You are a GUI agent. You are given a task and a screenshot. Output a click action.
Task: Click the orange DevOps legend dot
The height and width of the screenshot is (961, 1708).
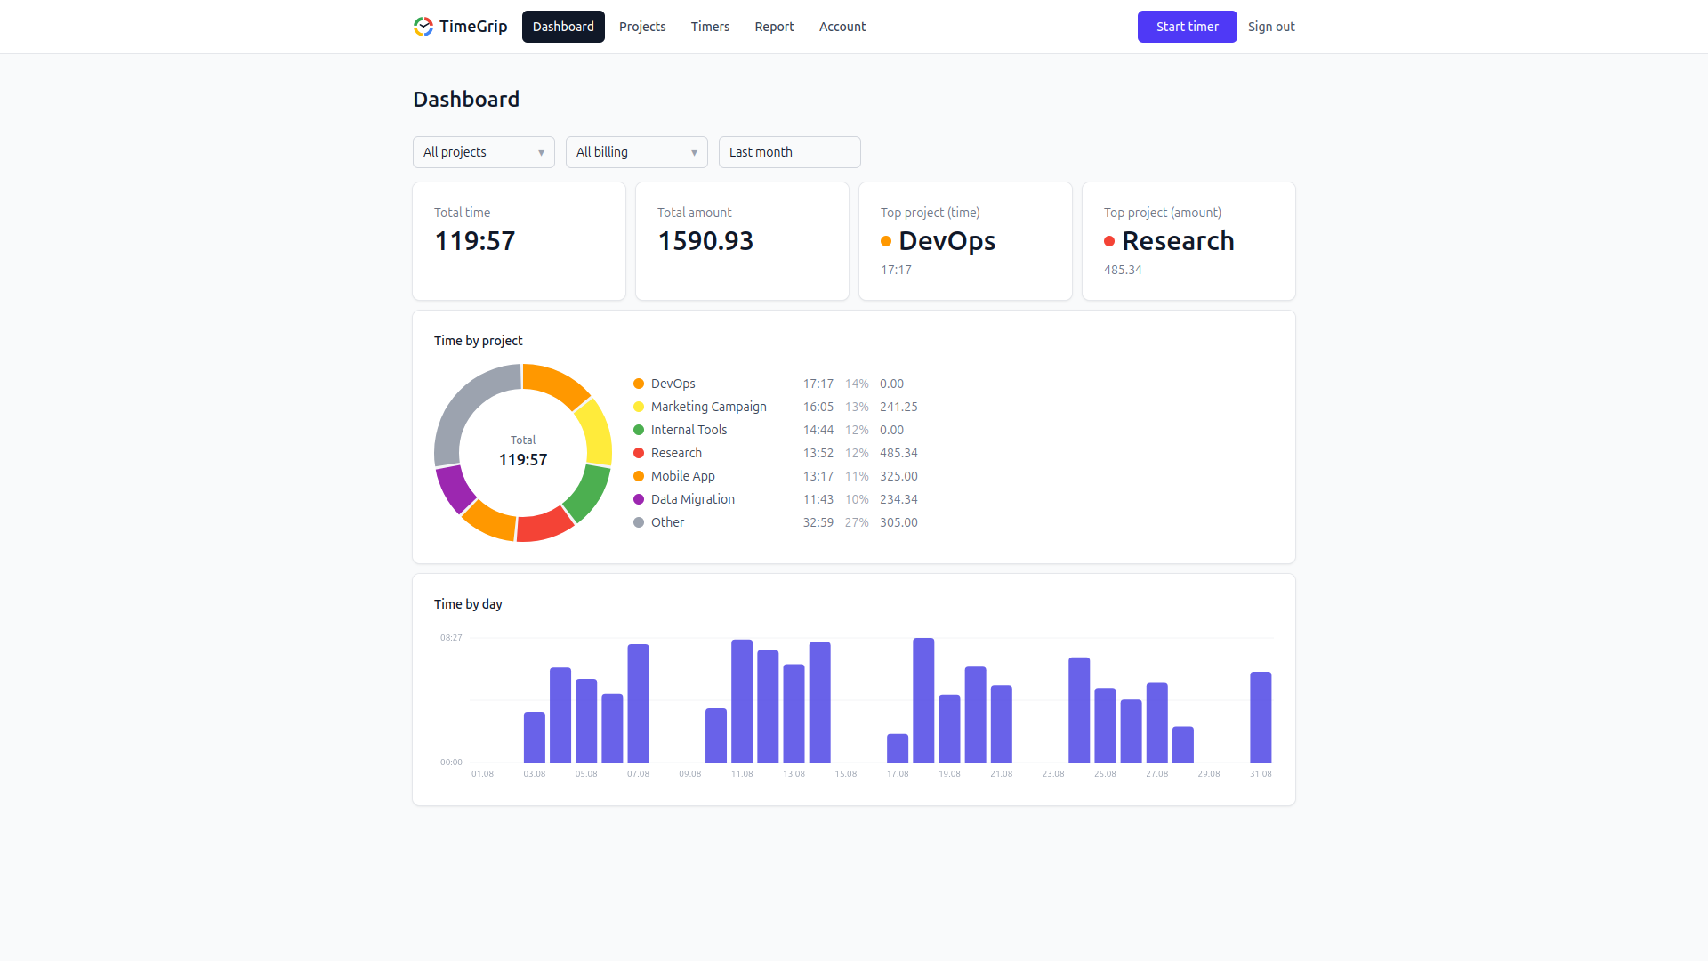[639, 384]
